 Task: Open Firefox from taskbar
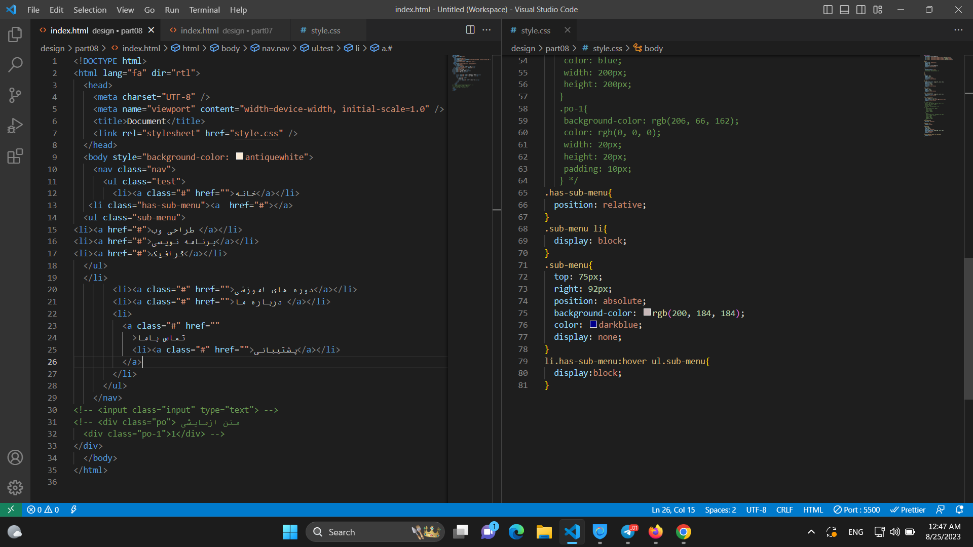pos(655,532)
